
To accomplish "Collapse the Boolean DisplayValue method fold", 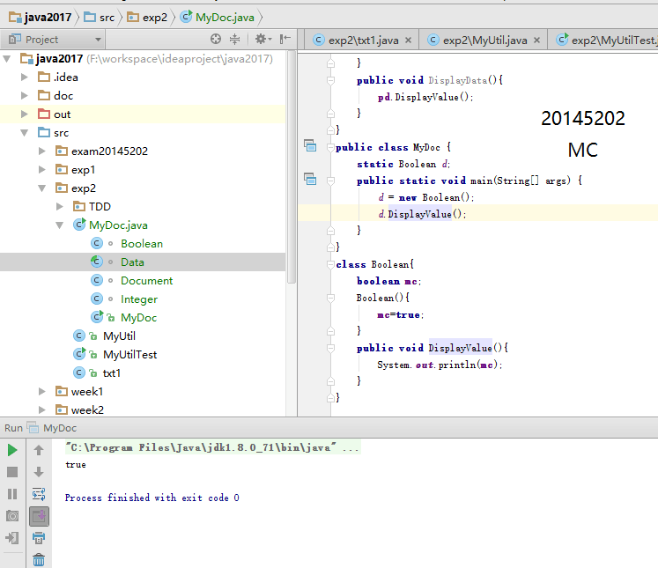I will [x=330, y=348].
